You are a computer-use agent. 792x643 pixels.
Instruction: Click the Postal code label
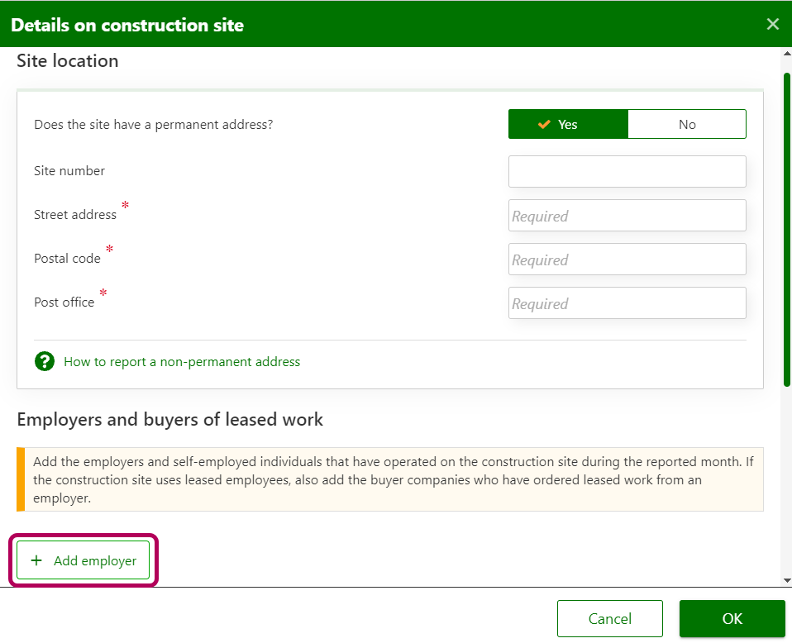coord(67,259)
